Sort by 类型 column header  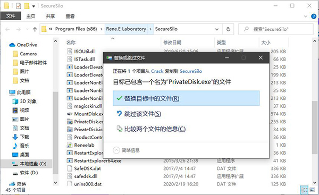tap(221, 43)
